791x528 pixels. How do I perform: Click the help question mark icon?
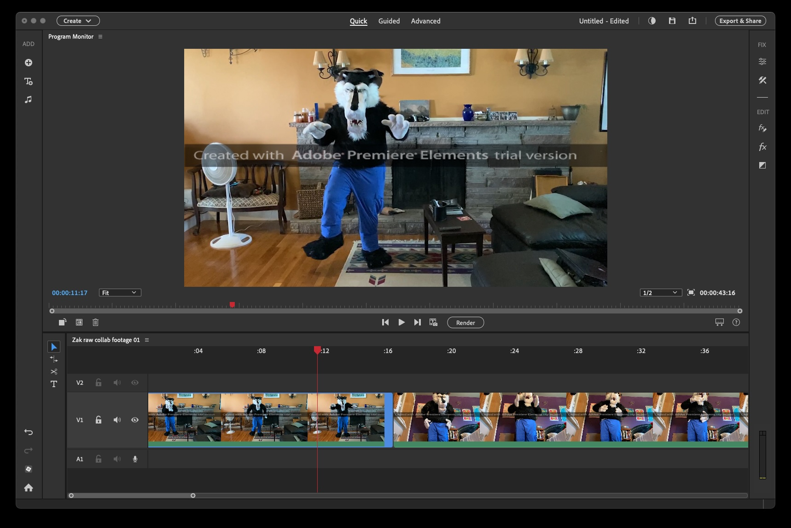click(736, 322)
